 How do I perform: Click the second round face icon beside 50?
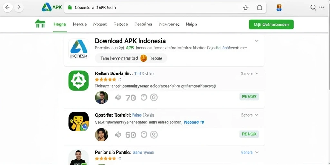(154, 134)
